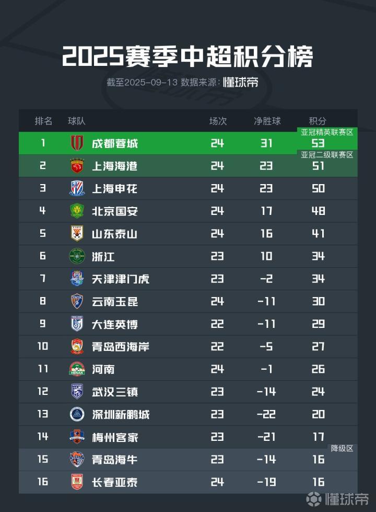Viewport: 376px width, 512px height.
Task: Click the Changchun Yatai (长春亚泰) team crest
Action: tap(77, 482)
